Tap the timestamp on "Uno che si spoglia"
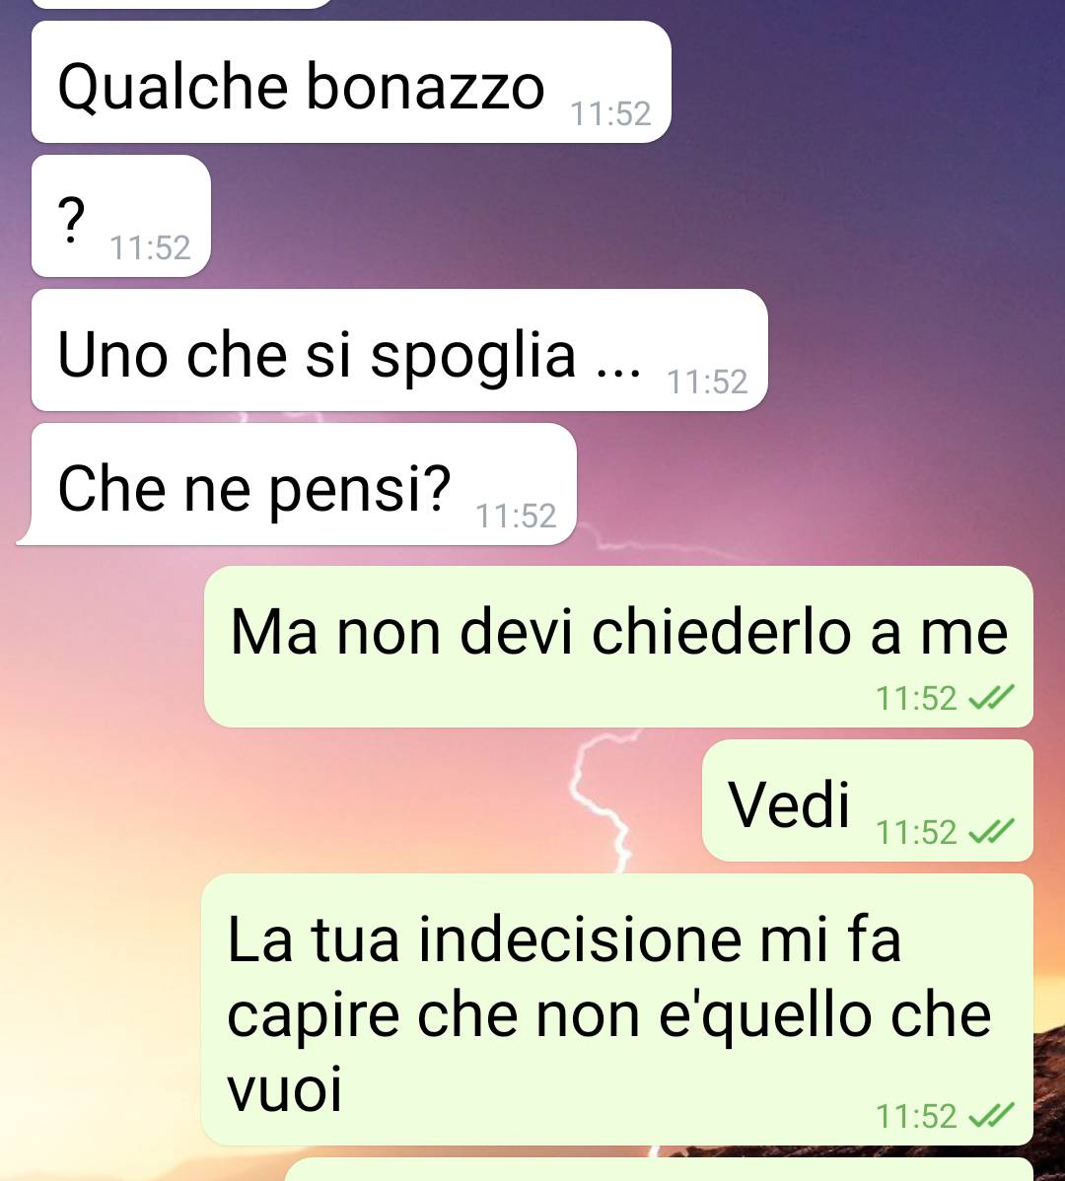1065x1181 pixels. [x=707, y=382]
